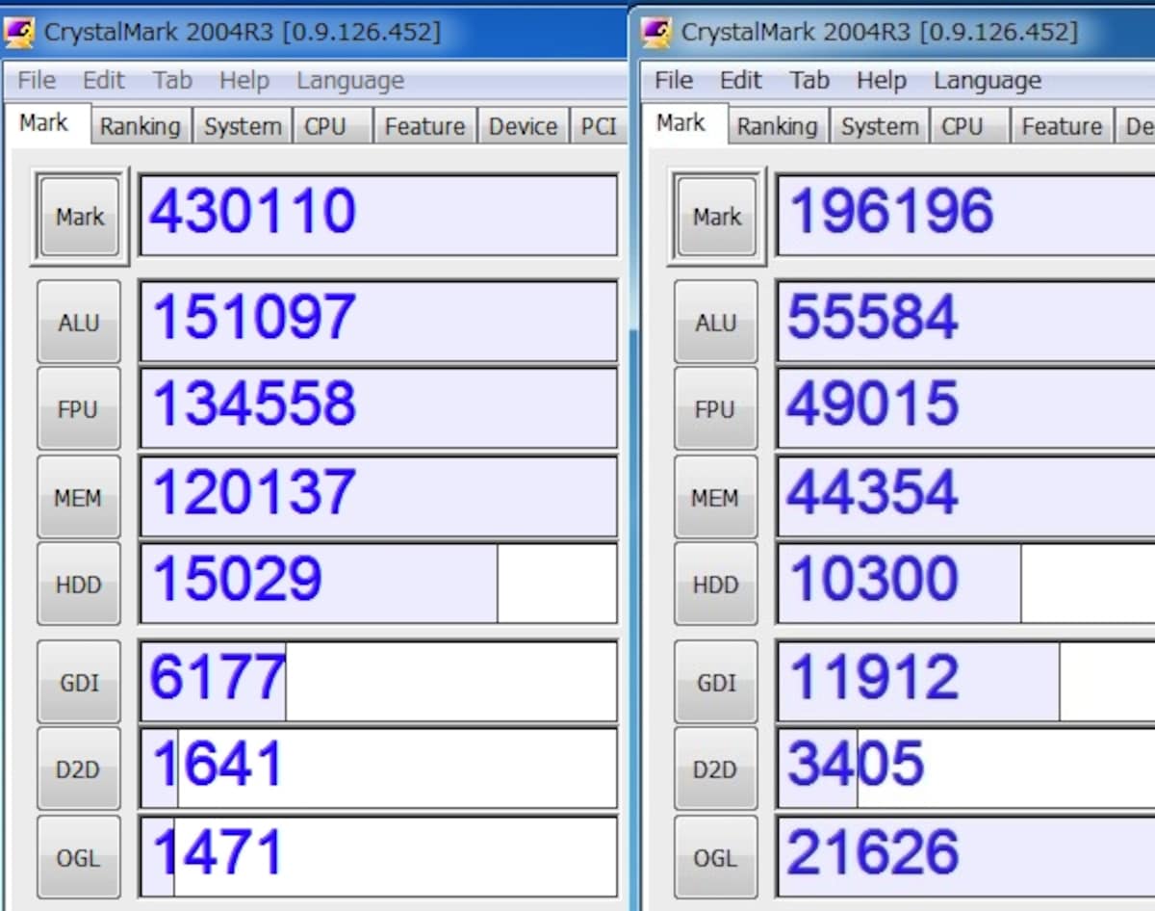Viewport: 1155px width, 911px height.
Task: Open Language menu in left window
Action: click(x=349, y=80)
